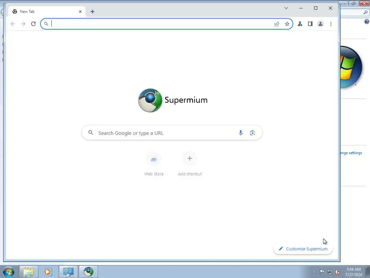The height and width of the screenshot is (278, 370).
Task: Click the search magnifier in the address bar
Action: [46, 24]
